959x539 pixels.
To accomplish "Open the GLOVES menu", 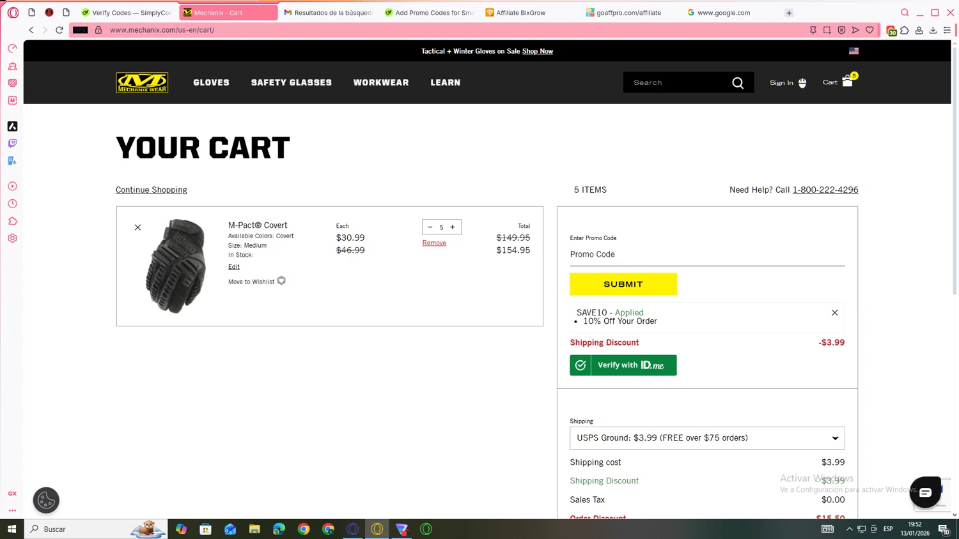I will 211,82.
